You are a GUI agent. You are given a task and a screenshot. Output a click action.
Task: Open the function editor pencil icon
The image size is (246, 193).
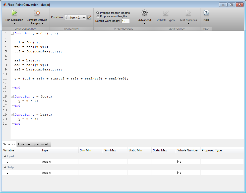coord(89,17)
